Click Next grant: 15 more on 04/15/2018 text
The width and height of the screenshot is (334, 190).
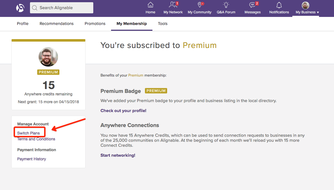[48, 102]
